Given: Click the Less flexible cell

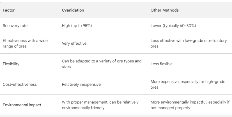Looking at the screenshot, I should pos(162,64).
